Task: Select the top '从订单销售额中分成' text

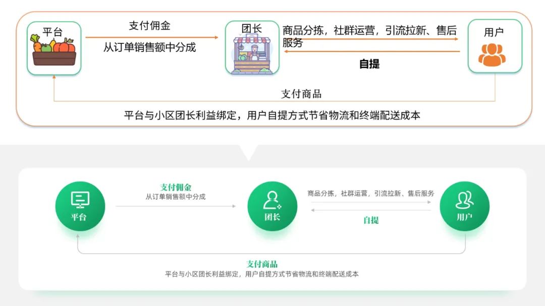Action: (149, 47)
